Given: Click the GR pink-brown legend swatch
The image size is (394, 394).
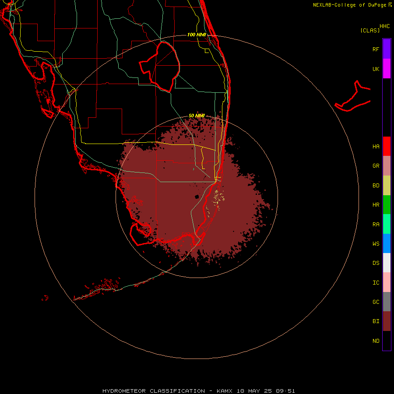Looking at the screenshot, I should click(x=387, y=166).
